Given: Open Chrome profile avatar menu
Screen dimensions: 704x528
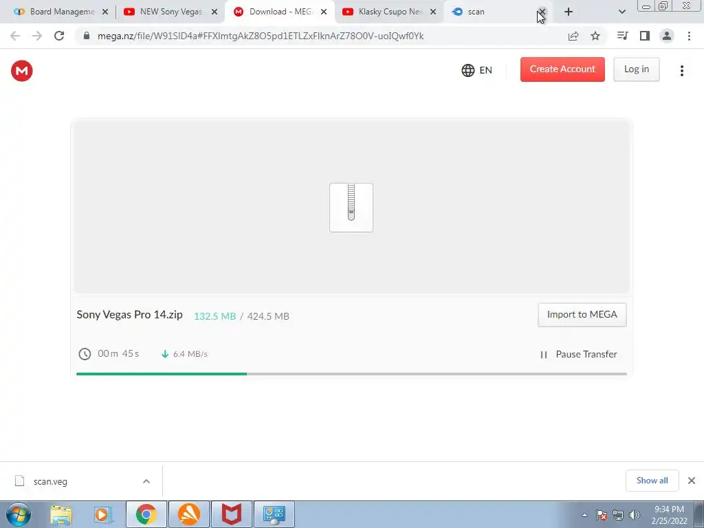Looking at the screenshot, I should [667, 36].
